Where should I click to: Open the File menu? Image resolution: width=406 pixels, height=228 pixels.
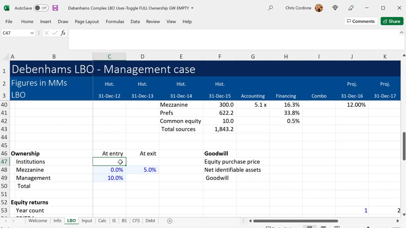9,21
